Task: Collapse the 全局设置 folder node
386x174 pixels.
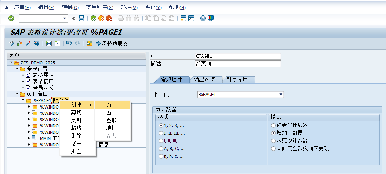Action: [x=17, y=69]
